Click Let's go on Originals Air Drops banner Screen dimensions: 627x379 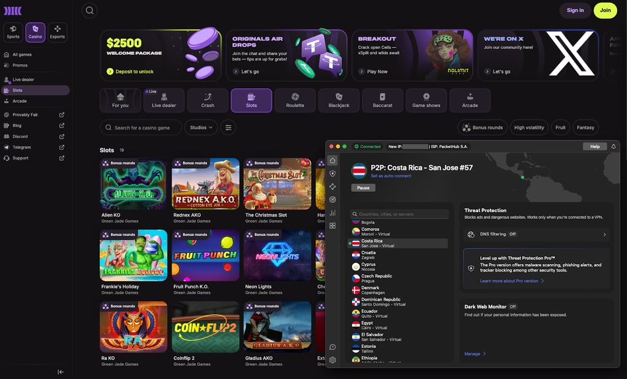click(246, 72)
